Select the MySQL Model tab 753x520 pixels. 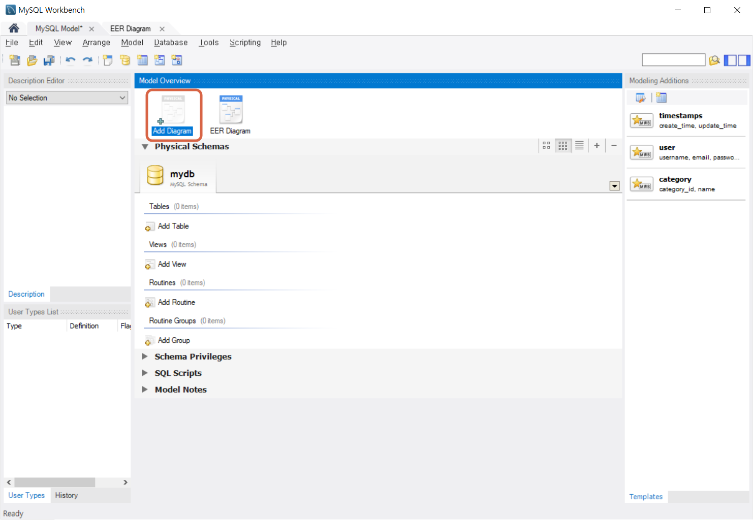[58, 28]
